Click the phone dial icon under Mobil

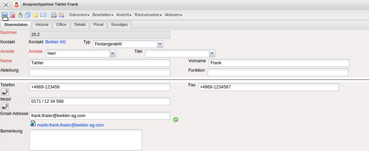coord(5,106)
